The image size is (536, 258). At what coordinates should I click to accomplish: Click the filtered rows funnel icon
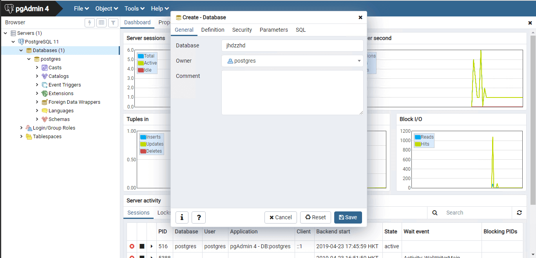point(113,23)
